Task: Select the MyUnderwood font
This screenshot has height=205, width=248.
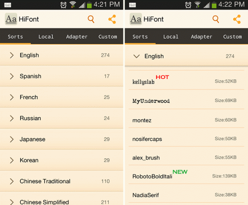Action: (186, 99)
